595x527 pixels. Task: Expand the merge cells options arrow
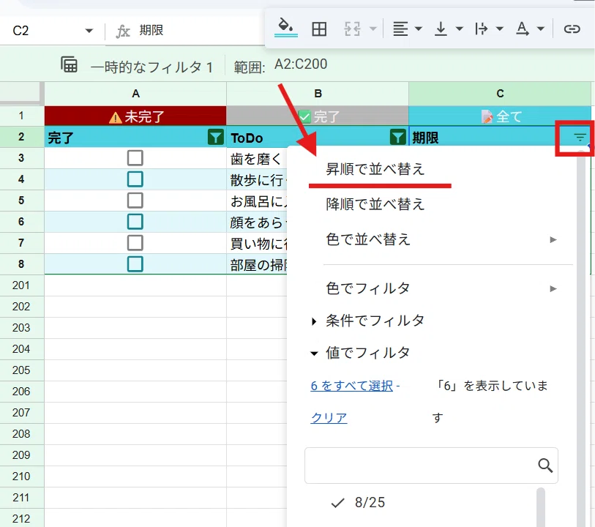point(373,29)
